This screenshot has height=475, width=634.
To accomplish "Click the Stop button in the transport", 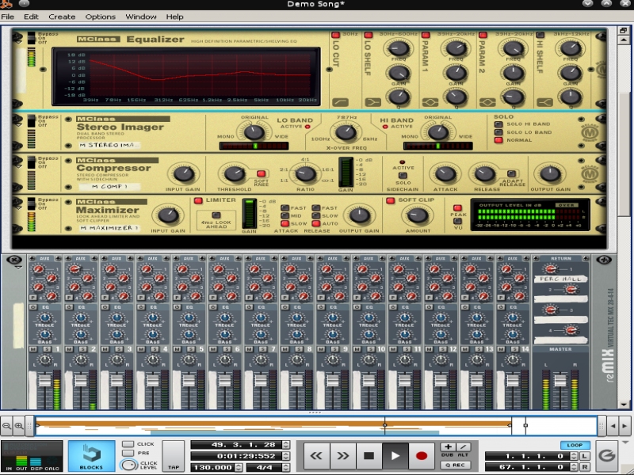I will pos(369,455).
